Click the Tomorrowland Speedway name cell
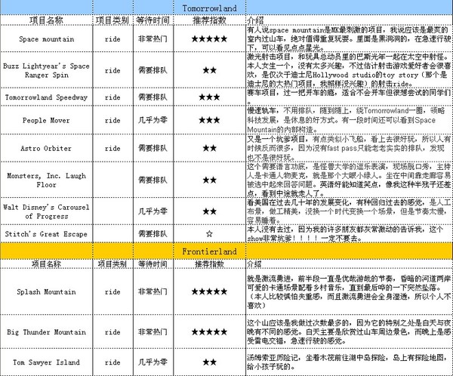This screenshot has width=453, height=376. 47,97
